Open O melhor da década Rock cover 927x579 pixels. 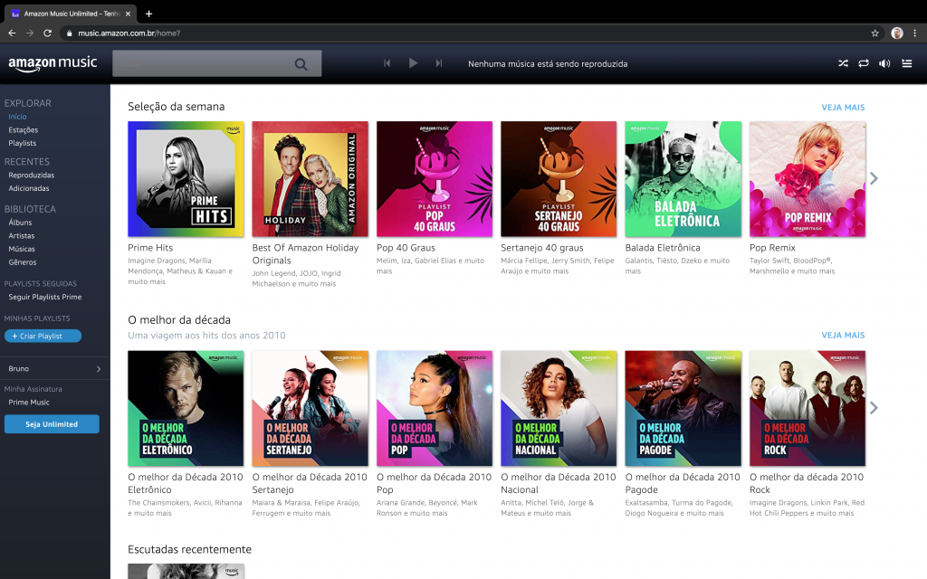tap(808, 408)
